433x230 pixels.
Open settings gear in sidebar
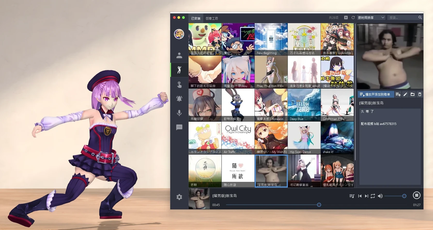click(179, 197)
